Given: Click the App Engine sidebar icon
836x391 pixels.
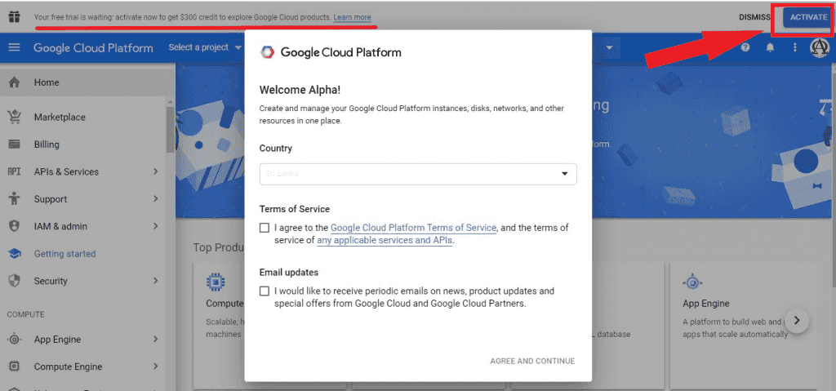Looking at the screenshot, I should (x=15, y=340).
